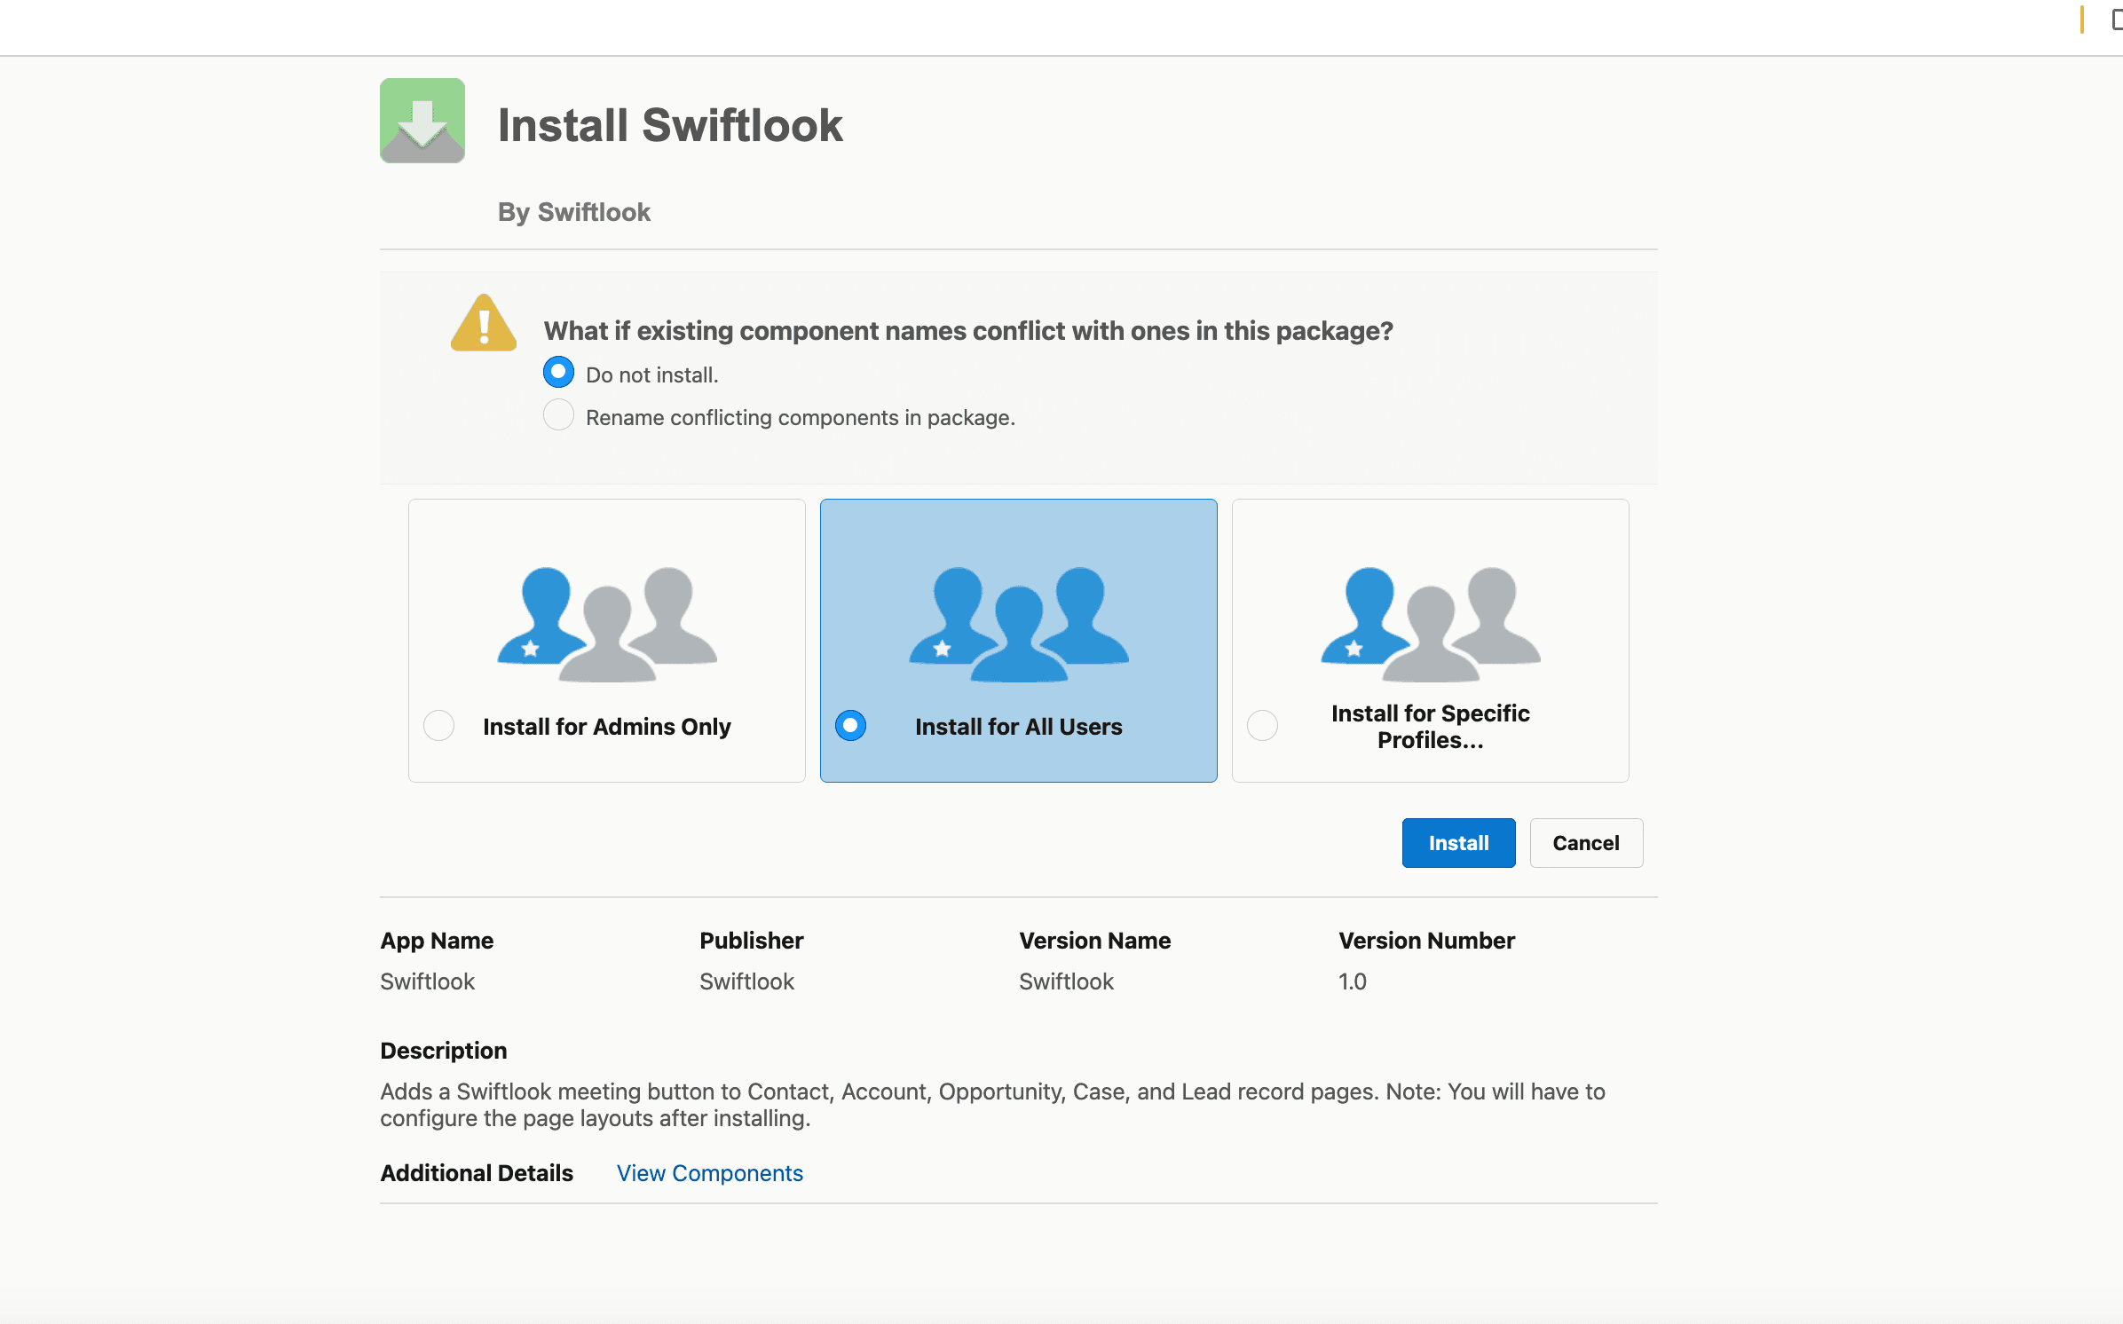Click the Cancel button
This screenshot has height=1324, width=2123.
pos(1586,843)
